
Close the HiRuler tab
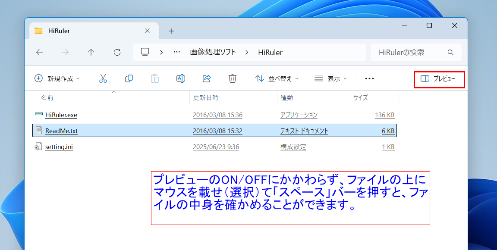pyautogui.click(x=147, y=31)
